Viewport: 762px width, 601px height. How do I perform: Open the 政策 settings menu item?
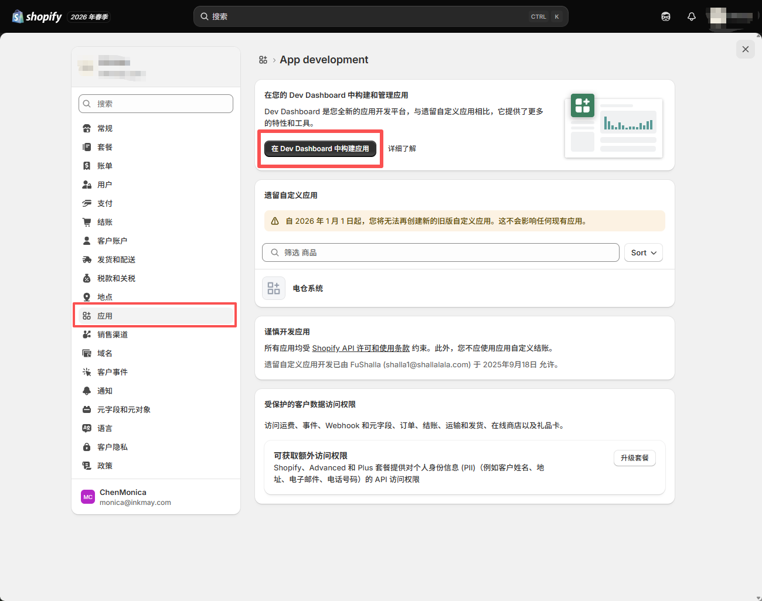tap(156, 466)
